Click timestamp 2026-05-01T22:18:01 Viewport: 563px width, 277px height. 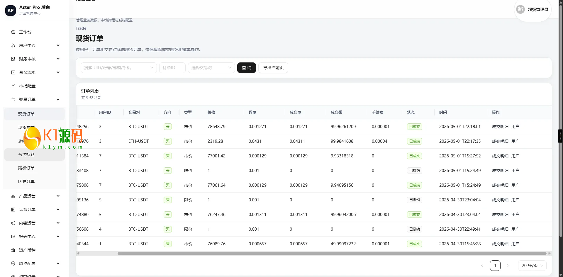(x=460, y=127)
